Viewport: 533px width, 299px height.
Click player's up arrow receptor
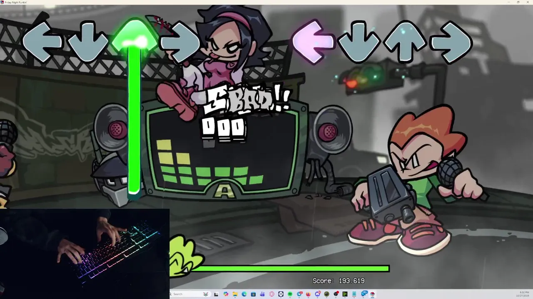coord(405,42)
